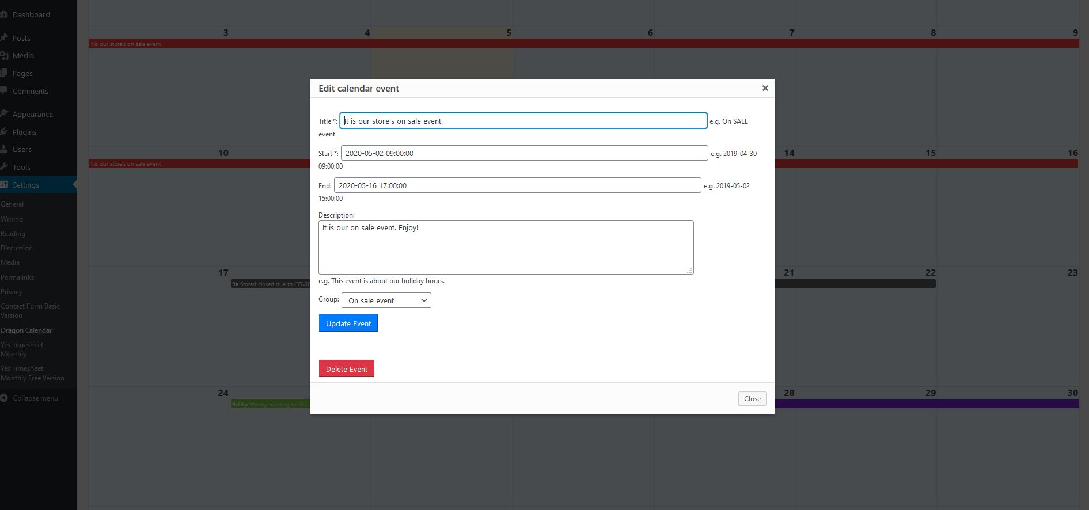Click the Stored closed due to COVID event
1089x510 pixels.
coord(271,284)
